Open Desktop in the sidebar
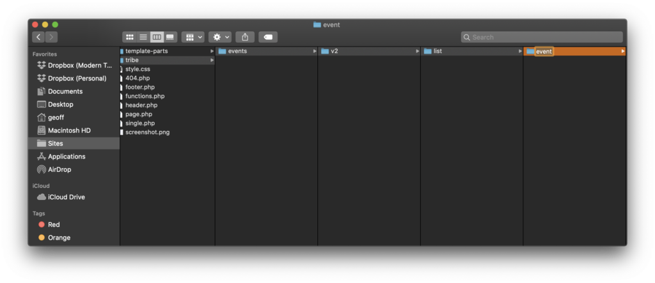 (x=74, y=104)
